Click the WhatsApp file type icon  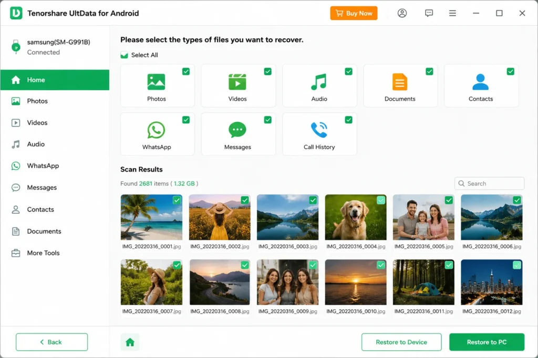(156, 130)
